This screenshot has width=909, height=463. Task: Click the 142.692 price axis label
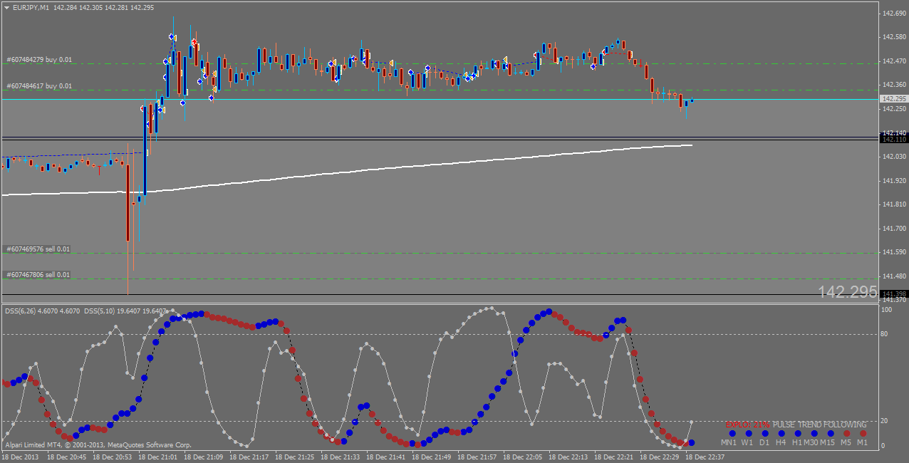pos(894,14)
